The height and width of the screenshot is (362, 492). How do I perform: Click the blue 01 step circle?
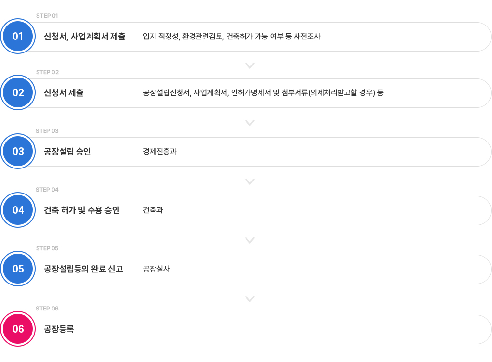click(18, 37)
